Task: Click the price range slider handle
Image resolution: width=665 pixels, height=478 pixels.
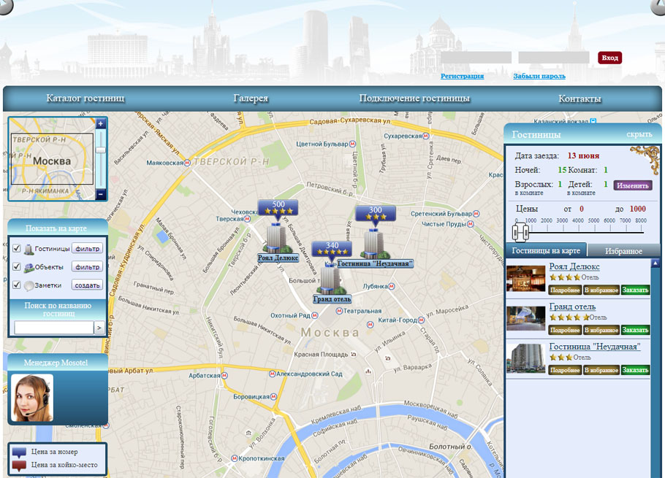Action: click(x=520, y=232)
